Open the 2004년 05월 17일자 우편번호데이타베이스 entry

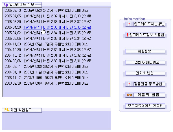pyautogui.click(x=56, y=44)
